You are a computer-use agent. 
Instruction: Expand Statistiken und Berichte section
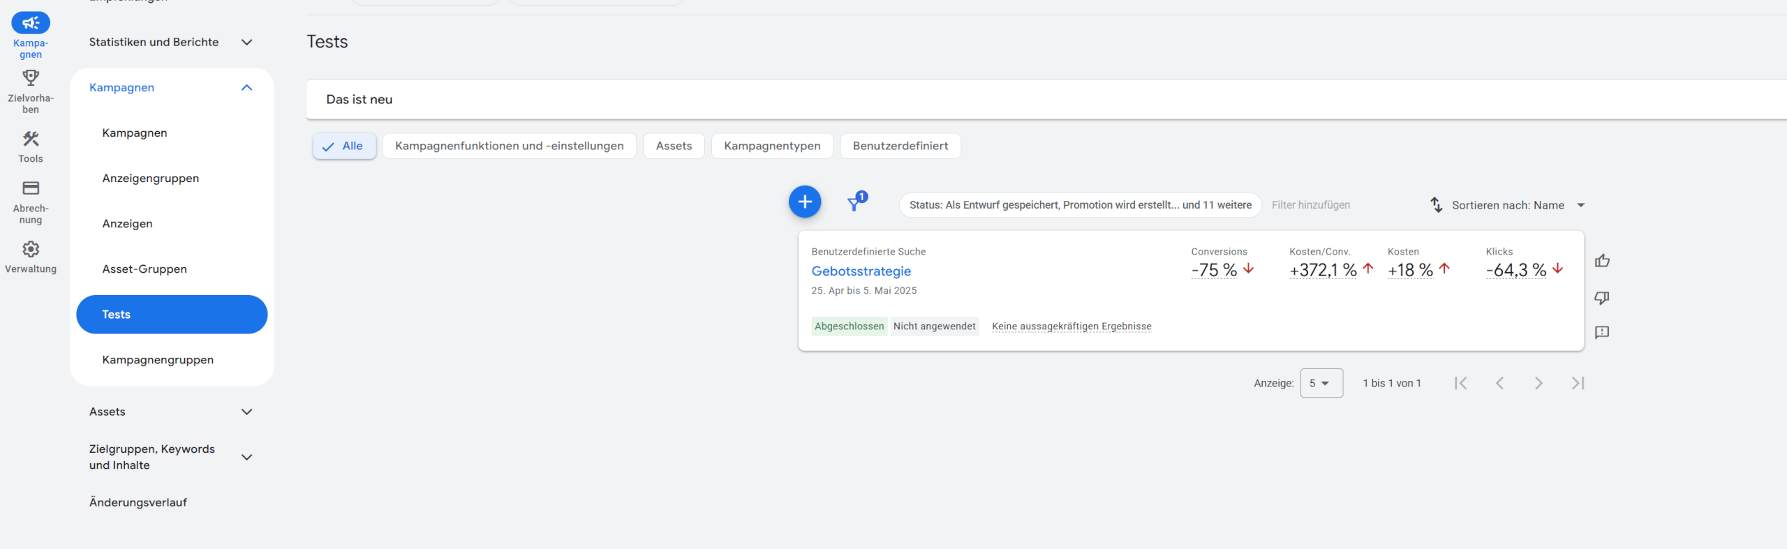(x=246, y=42)
